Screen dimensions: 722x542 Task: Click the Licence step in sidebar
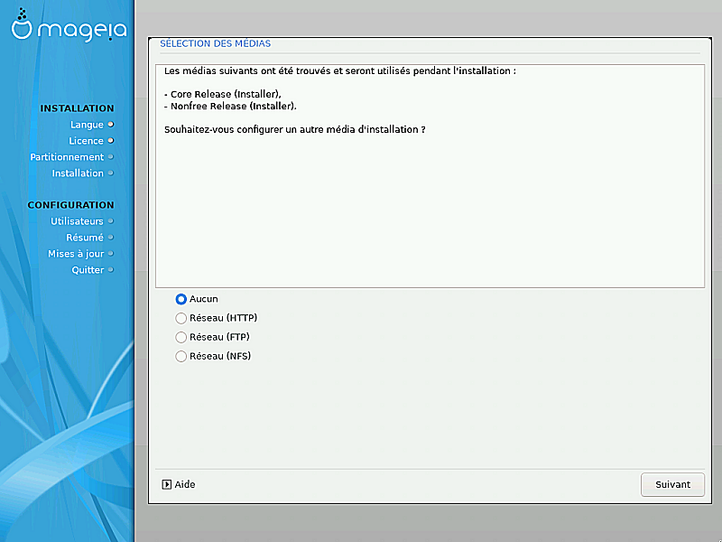pyautogui.click(x=86, y=141)
